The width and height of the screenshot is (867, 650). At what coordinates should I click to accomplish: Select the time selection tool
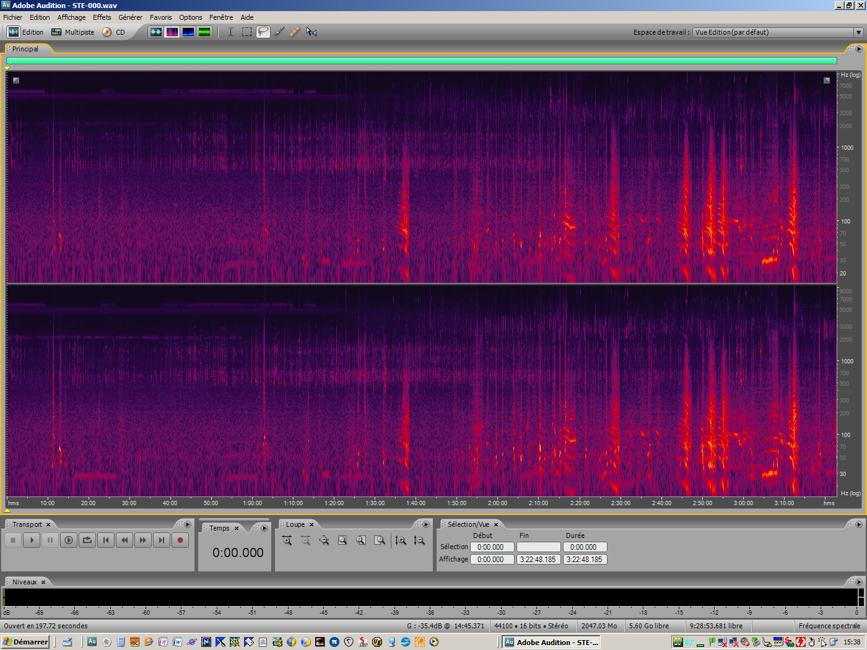(x=230, y=32)
